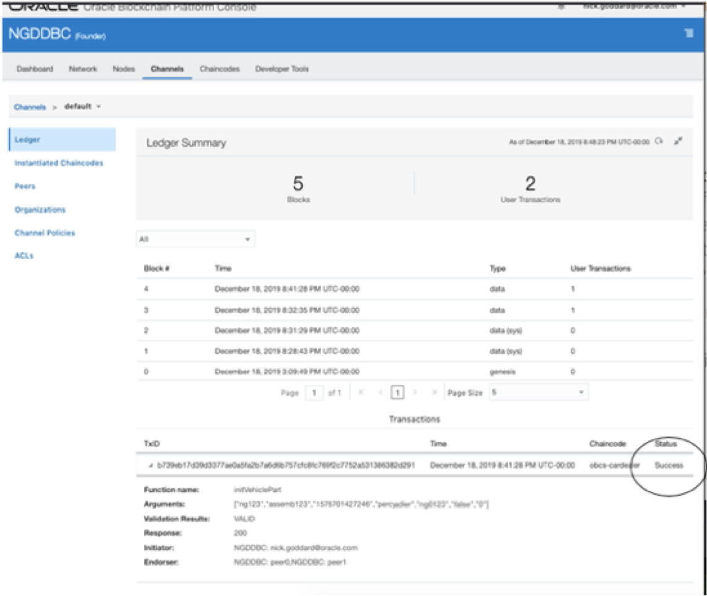Image resolution: width=707 pixels, height=596 pixels.
Task: Expand the default channel selector dropdown
Action: click(98, 106)
